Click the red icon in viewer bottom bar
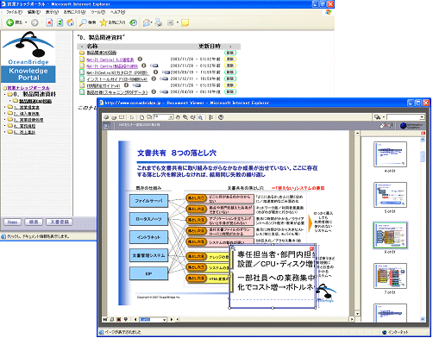The height and width of the screenshot is (338, 433). (x=119, y=319)
